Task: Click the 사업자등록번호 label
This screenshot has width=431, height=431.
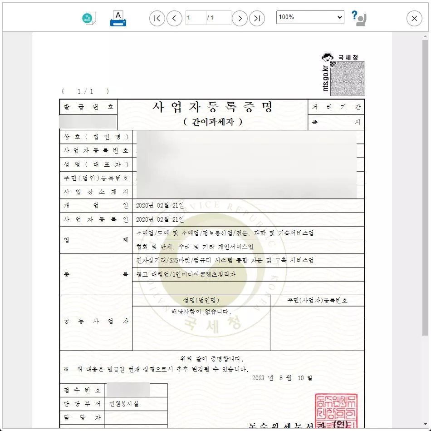Action: (x=96, y=150)
